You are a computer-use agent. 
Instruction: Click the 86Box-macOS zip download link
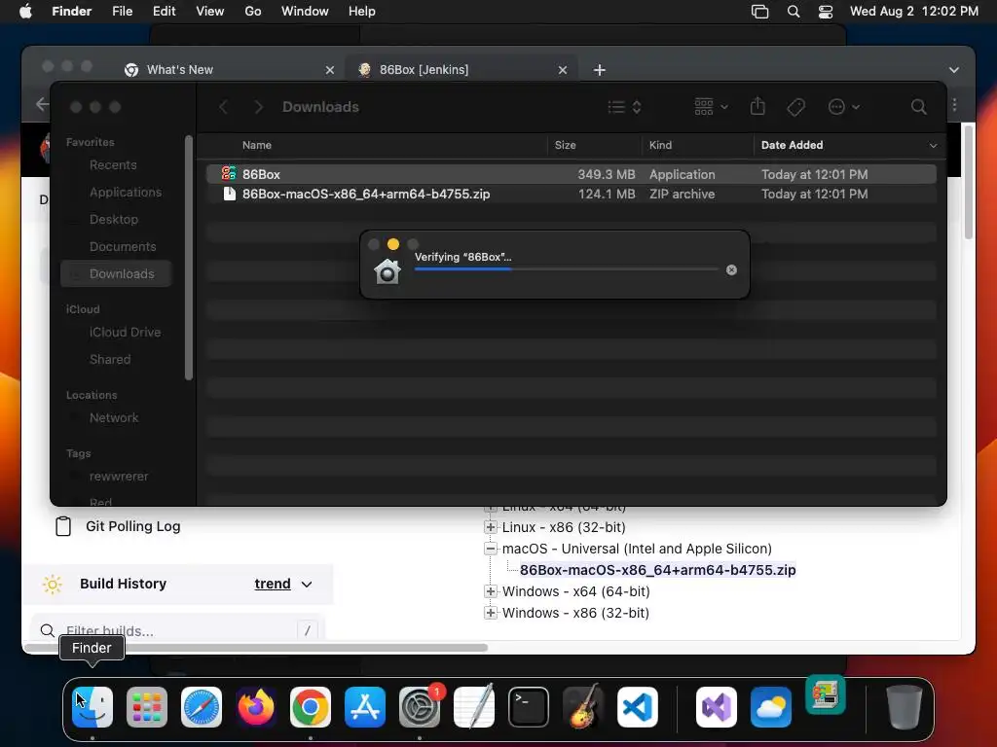pos(657,570)
